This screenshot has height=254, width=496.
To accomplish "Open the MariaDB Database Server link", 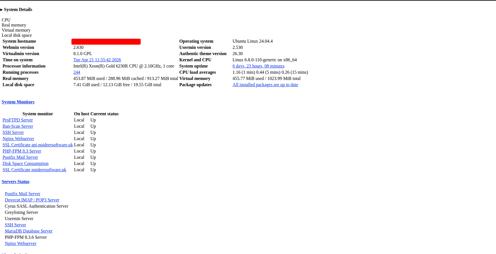I will click(x=29, y=231).
